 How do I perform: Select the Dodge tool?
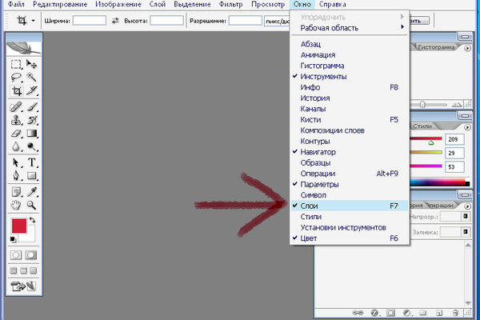[31, 146]
